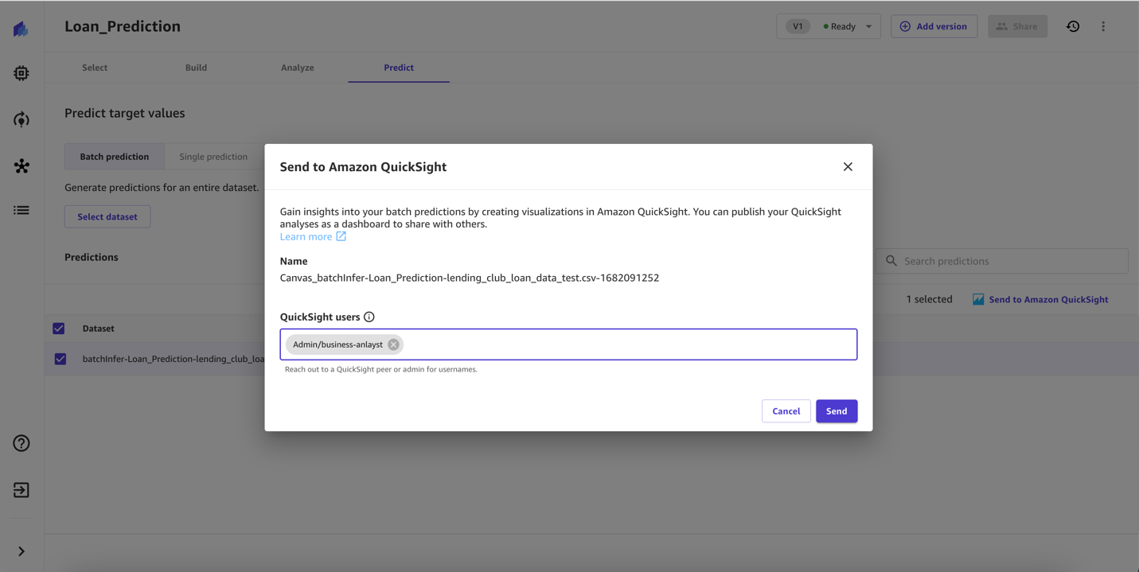The width and height of the screenshot is (1139, 572).
Task: Open the models chip icon in sidebar
Action: [x=21, y=73]
